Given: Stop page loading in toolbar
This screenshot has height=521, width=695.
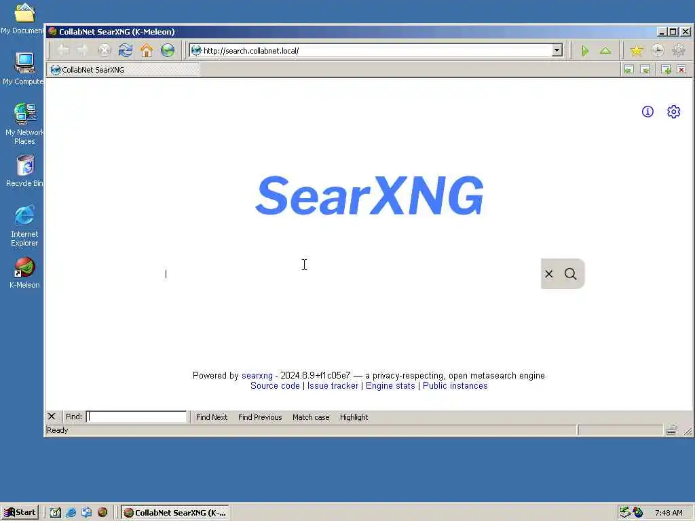Looking at the screenshot, I should [104, 50].
